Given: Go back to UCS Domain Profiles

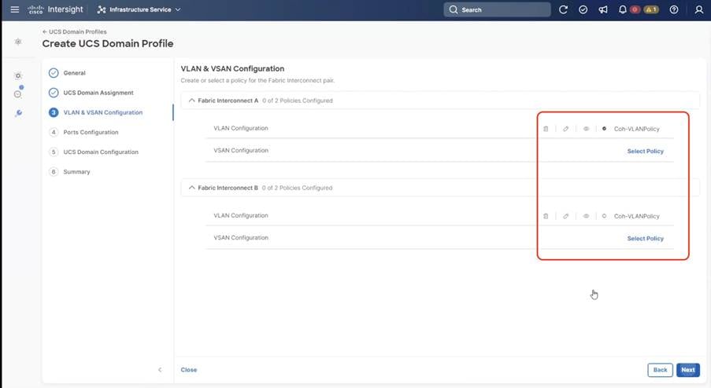Looking at the screenshot, I should point(74,31).
